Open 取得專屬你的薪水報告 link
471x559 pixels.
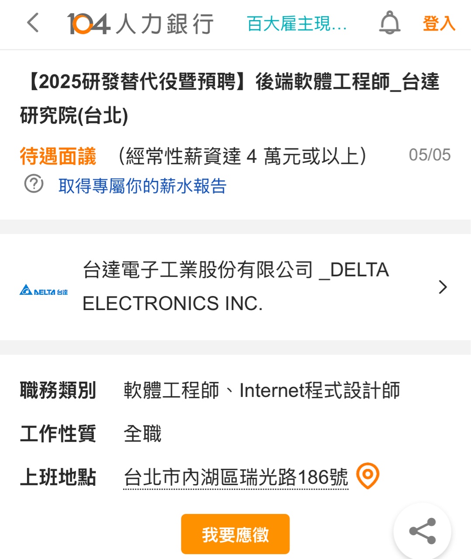tap(142, 186)
